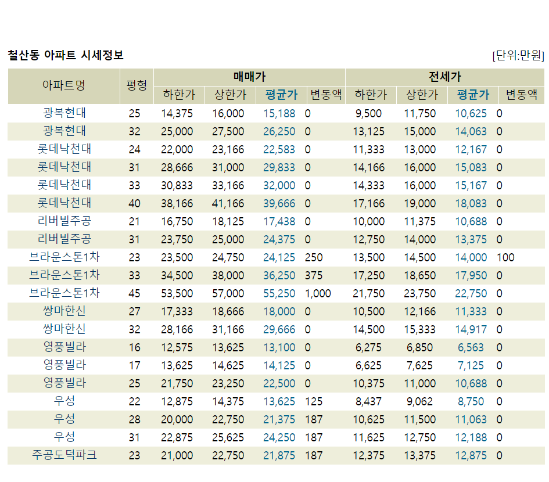Image resolution: width=549 pixels, height=482 pixels.
Task: Click the 전세가 상한가 header
Action: (422, 95)
